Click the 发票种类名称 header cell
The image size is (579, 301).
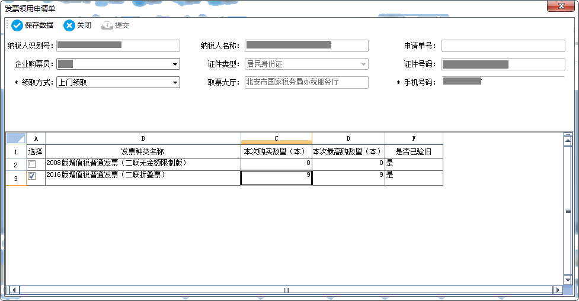click(x=143, y=152)
